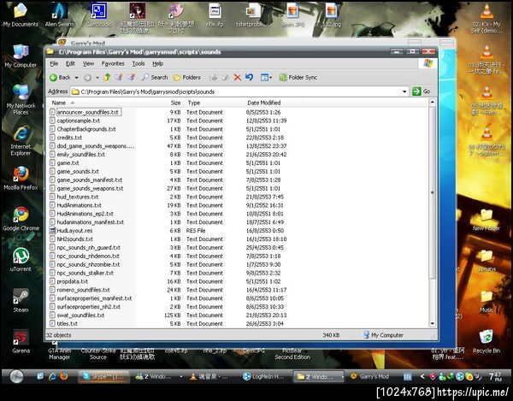Open My Documents desktop icon
The image size is (513, 401).
pos(21,15)
